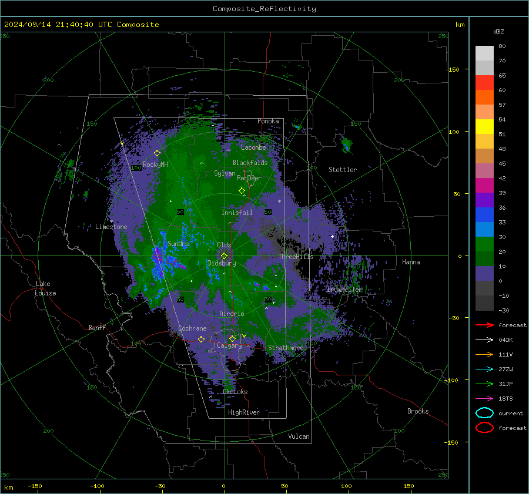
Task: Click the Drumheller city label
Action: coord(344,290)
